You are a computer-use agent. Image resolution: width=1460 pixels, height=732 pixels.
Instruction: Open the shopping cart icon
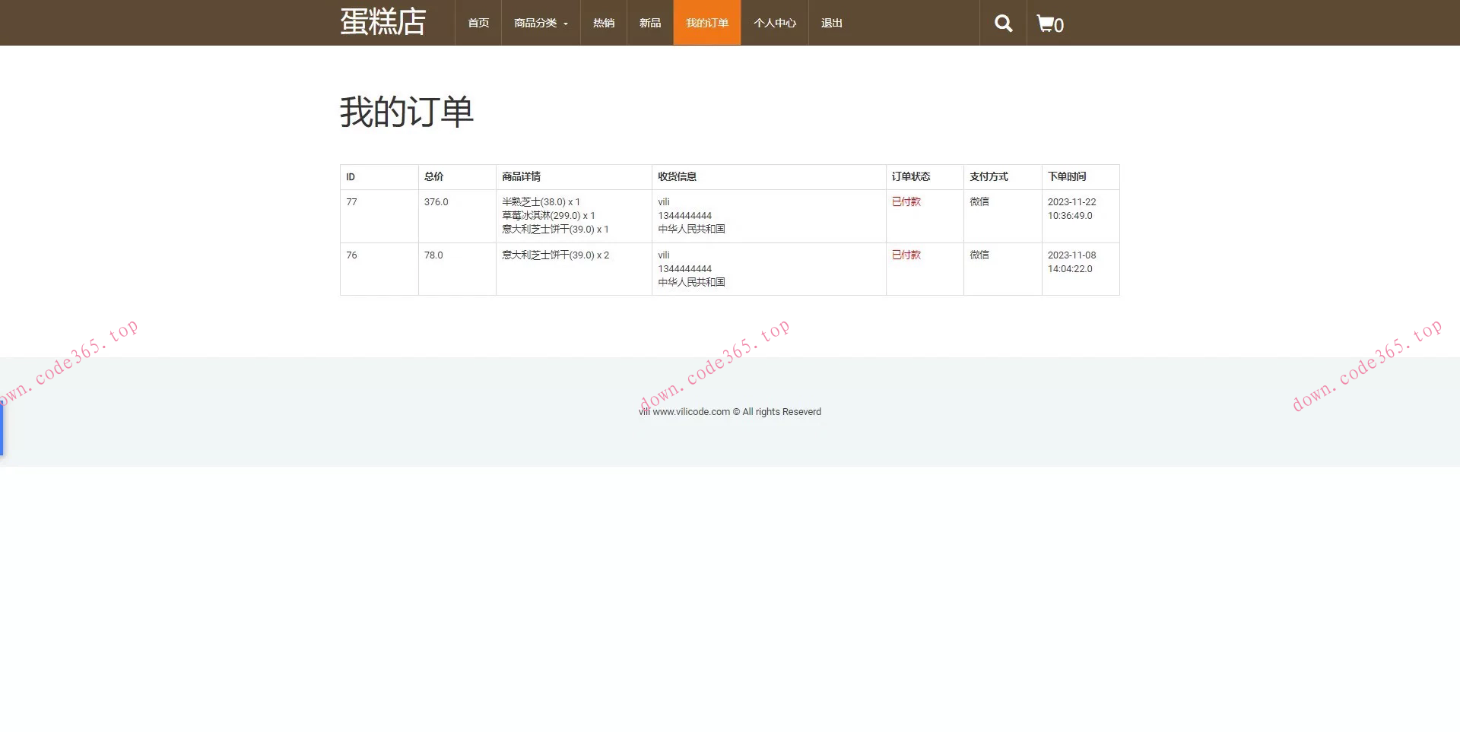[1046, 23]
